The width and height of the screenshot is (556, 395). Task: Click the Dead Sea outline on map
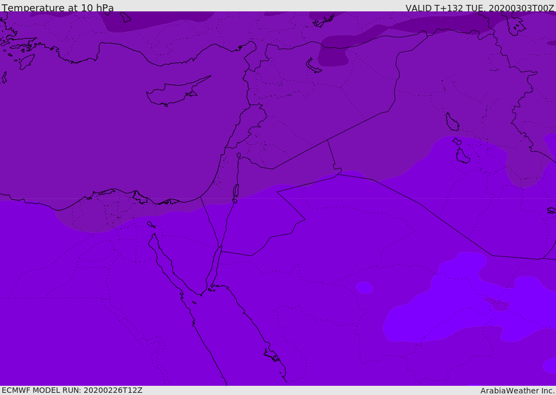coord(236,191)
